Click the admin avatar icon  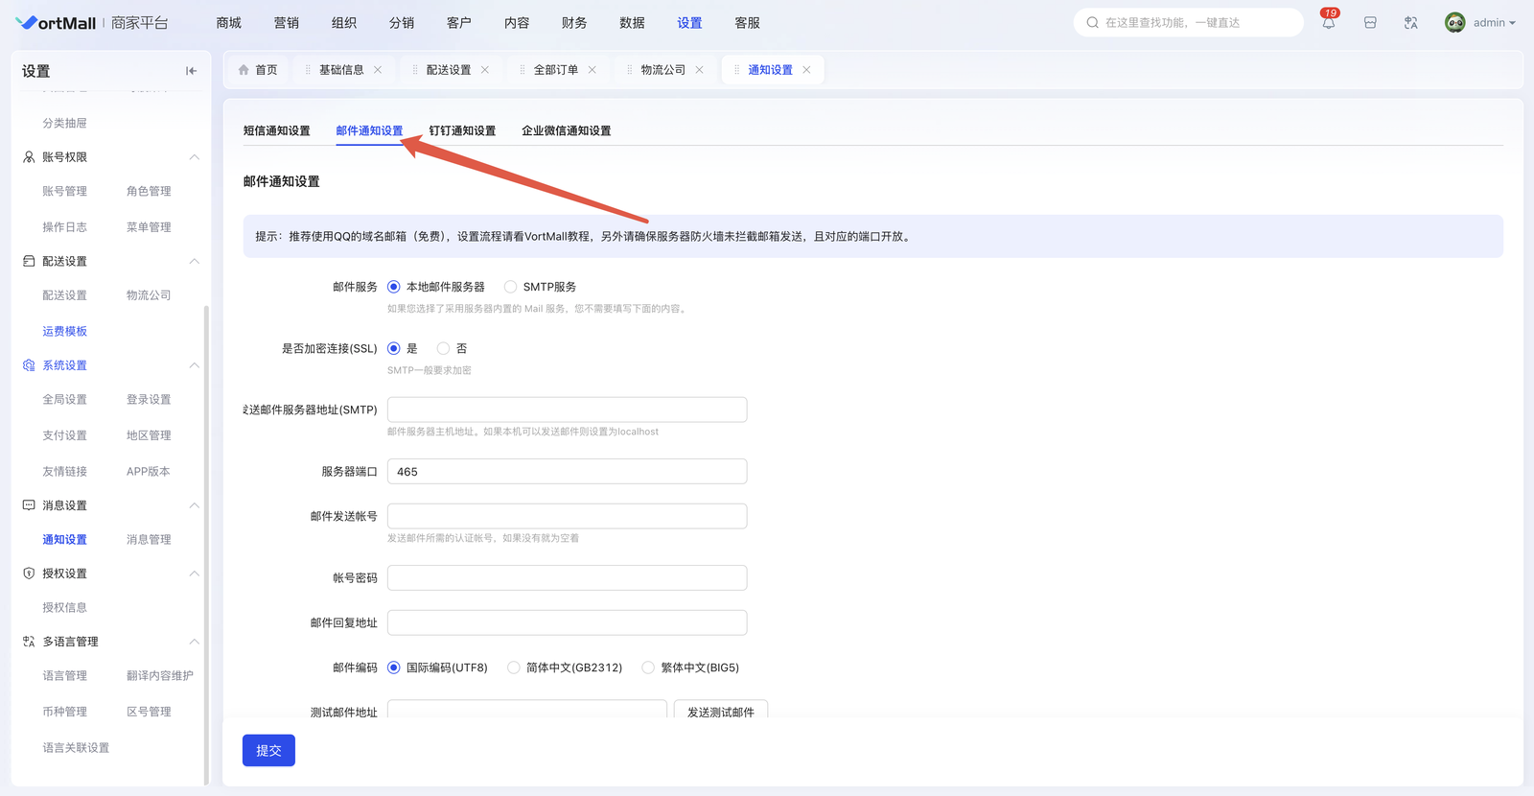click(1454, 23)
